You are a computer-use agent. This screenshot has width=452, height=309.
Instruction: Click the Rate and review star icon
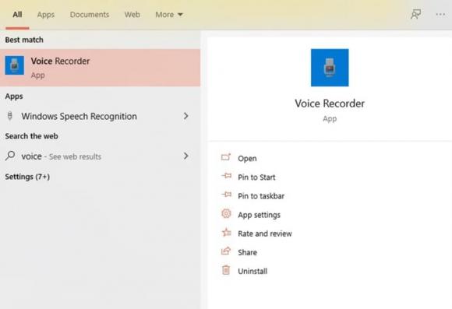click(226, 233)
